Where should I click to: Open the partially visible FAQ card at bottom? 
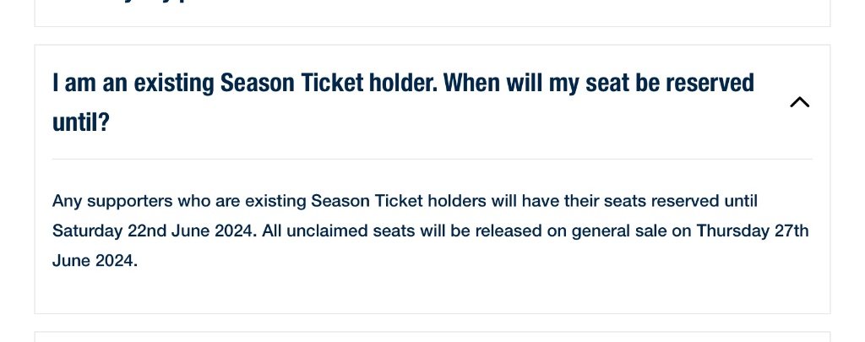(432, 337)
